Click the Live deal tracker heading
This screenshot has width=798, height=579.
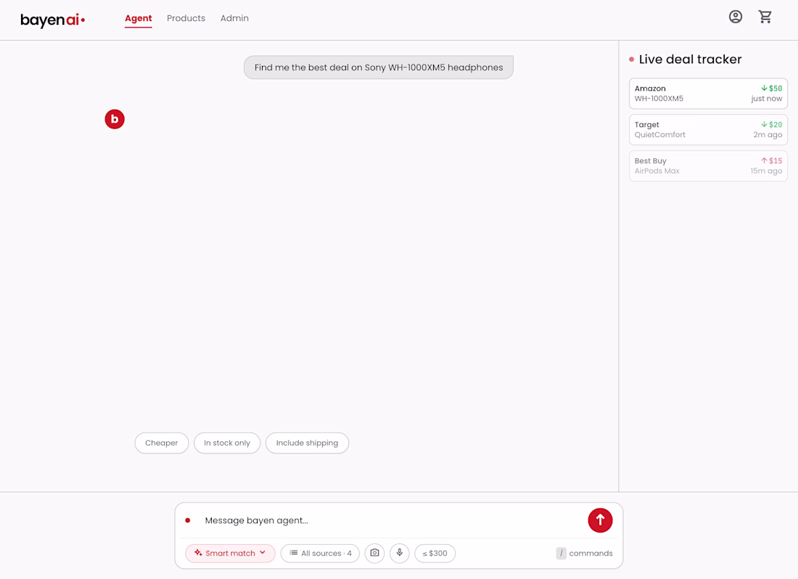pos(690,59)
